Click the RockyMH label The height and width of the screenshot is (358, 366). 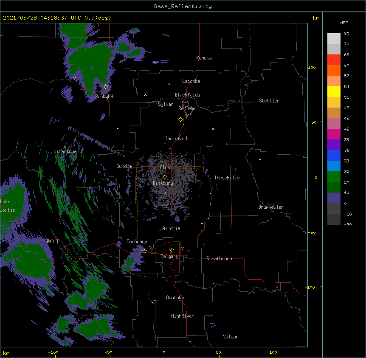tap(104, 97)
